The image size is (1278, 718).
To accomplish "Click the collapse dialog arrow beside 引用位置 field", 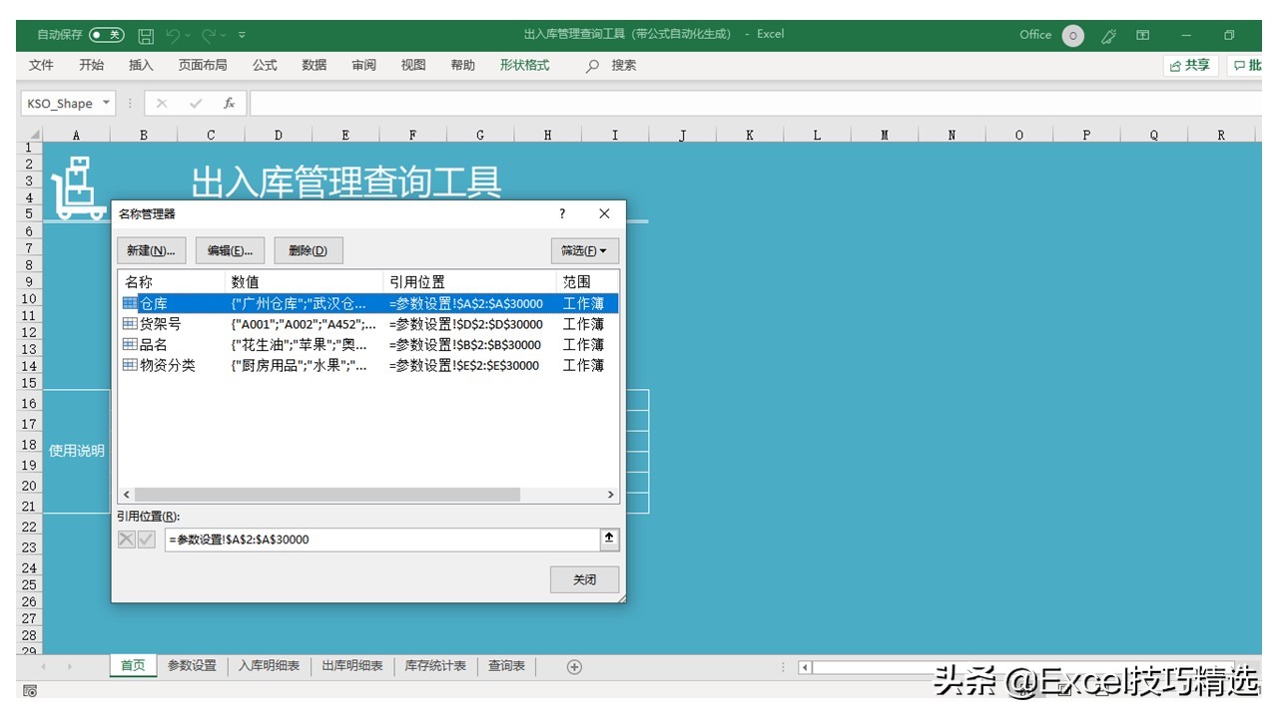I will [609, 538].
